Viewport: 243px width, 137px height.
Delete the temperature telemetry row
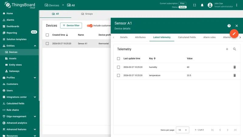pyautogui.click(x=234, y=75)
